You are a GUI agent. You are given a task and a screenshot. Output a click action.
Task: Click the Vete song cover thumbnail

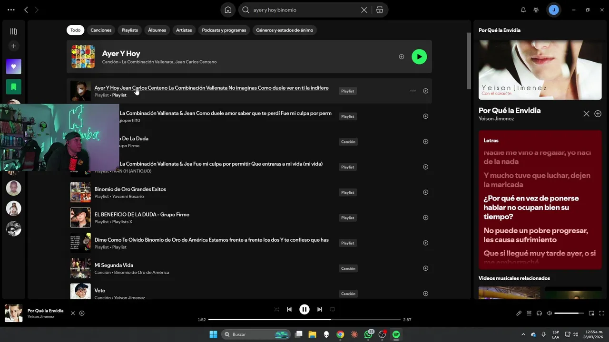tap(80, 292)
